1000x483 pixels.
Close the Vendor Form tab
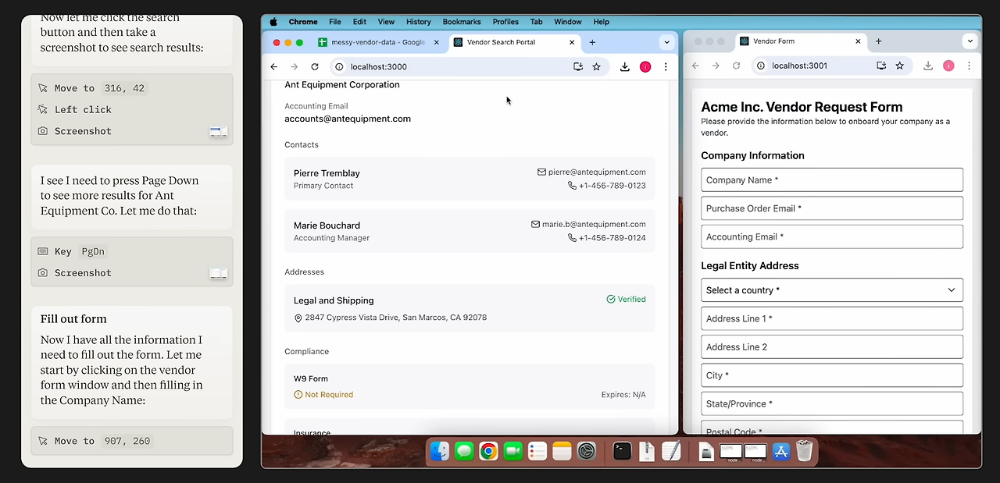click(x=859, y=41)
